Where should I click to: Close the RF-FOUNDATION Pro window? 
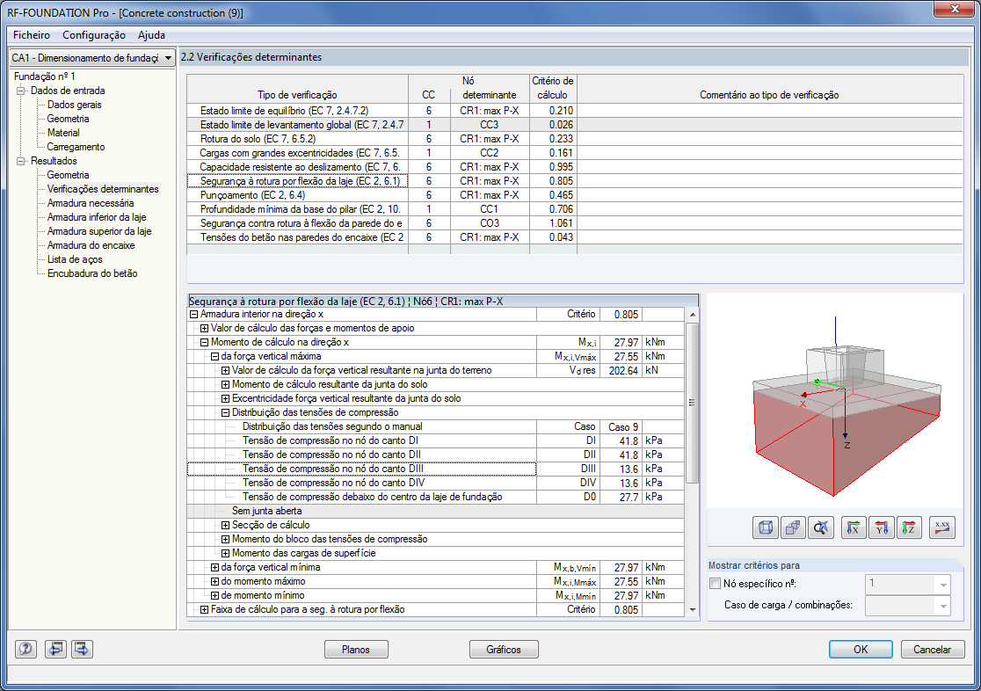(954, 9)
